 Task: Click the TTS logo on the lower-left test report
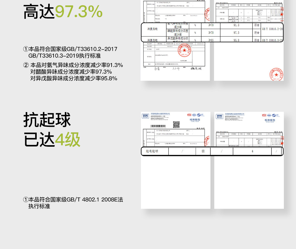[x=145, y=116]
